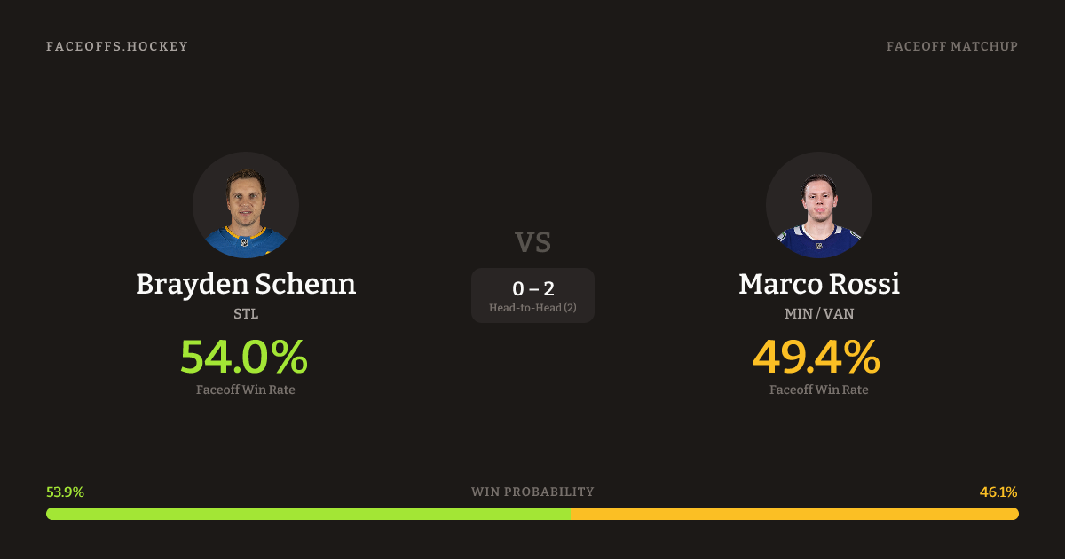Image resolution: width=1065 pixels, height=559 pixels.
Task: Click the 46.1% win probability value
Action: [998, 492]
